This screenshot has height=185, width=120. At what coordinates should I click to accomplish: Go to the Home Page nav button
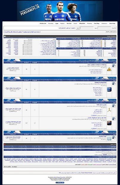[112, 23]
